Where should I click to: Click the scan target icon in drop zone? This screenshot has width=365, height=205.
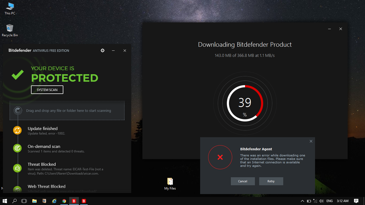[18, 111]
